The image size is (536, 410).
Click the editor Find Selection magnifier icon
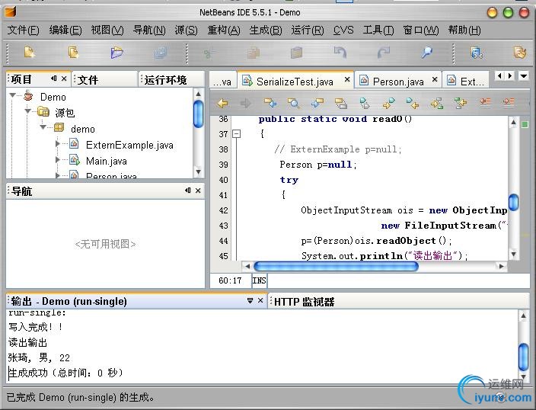tap(294, 103)
